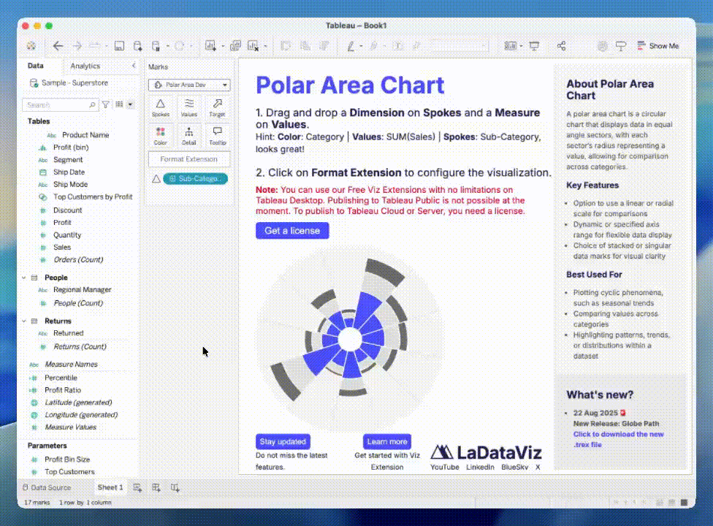Viewport: 713px width, 526px height.
Task: Click the Undo back arrow
Action: 58,46
